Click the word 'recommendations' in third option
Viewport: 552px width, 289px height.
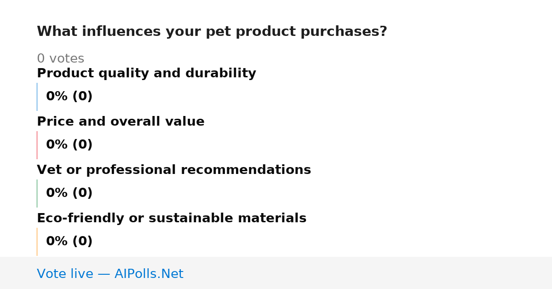click(244, 170)
